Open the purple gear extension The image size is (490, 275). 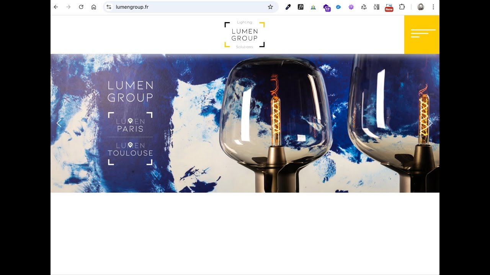coord(351,7)
